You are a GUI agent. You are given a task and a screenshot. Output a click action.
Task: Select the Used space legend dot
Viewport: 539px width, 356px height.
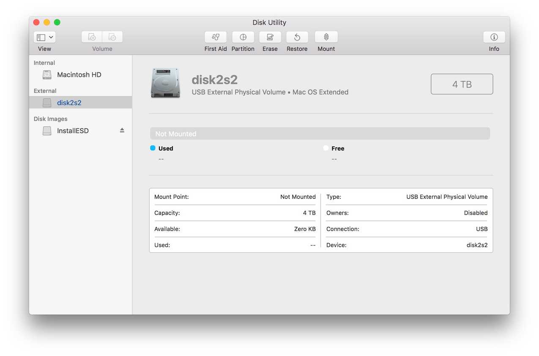(153, 148)
